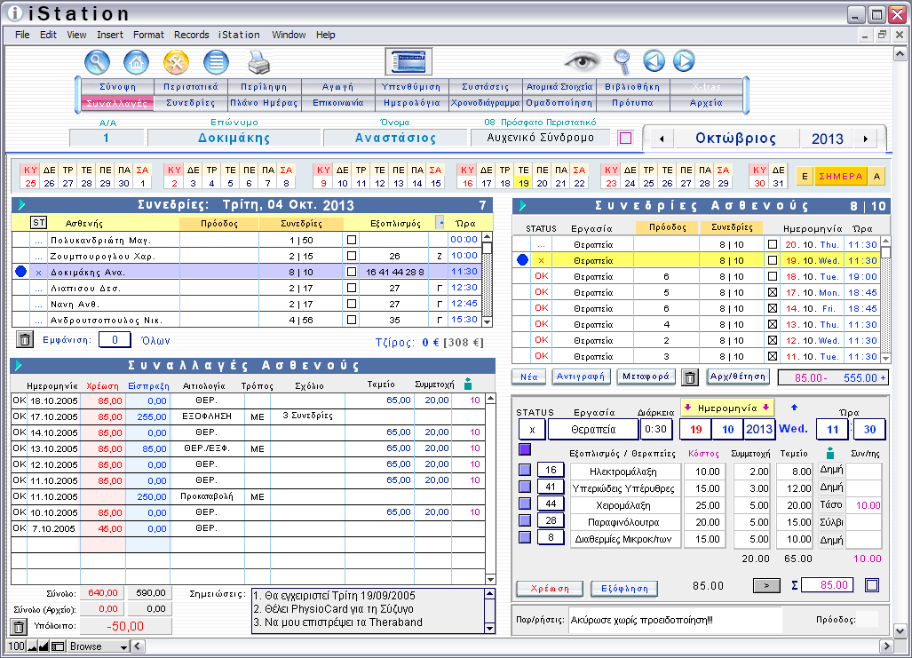The width and height of the screenshot is (912, 658).
Task: Print using the printer icon
Action: click(x=258, y=61)
